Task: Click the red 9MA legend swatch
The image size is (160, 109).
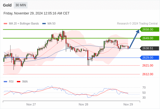Action: (18, 82)
